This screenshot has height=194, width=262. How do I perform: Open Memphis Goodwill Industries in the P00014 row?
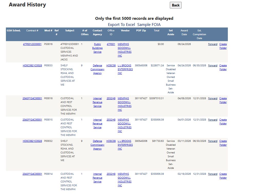click(125, 180)
